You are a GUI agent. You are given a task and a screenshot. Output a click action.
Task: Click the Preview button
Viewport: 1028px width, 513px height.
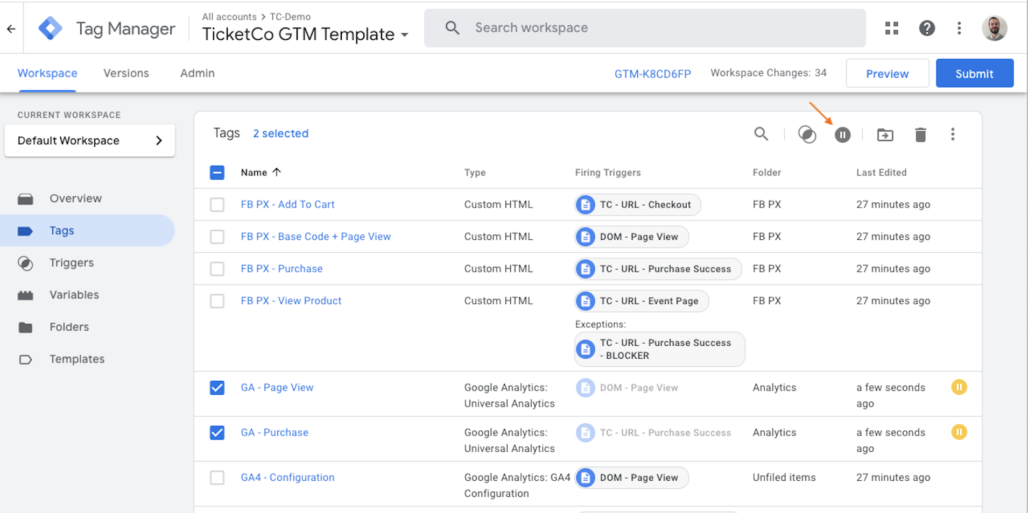[887, 74]
